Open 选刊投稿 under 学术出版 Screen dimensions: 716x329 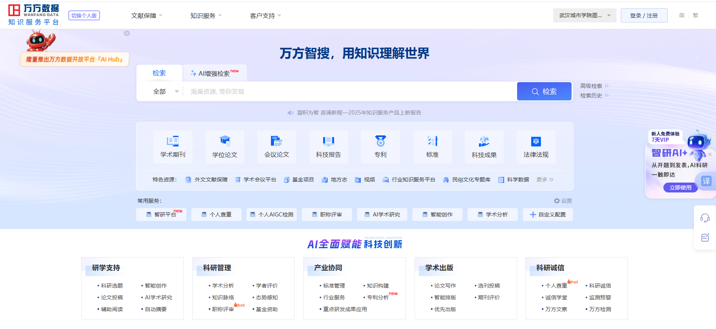pos(489,286)
